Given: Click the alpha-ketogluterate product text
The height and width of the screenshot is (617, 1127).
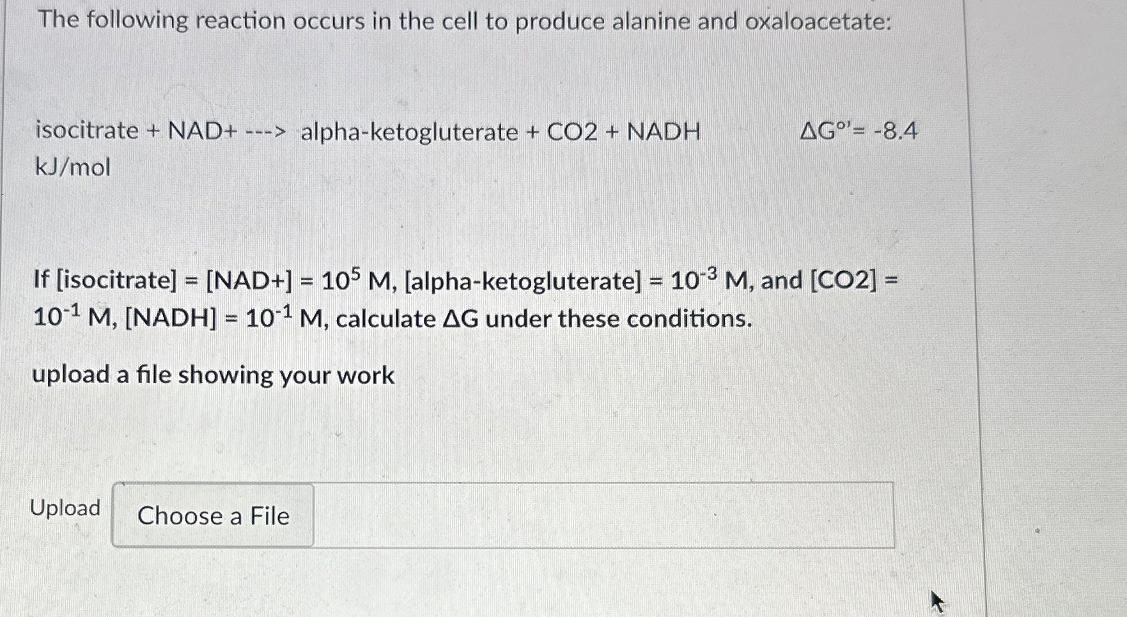Looking at the screenshot, I should (x=409, y=131).
